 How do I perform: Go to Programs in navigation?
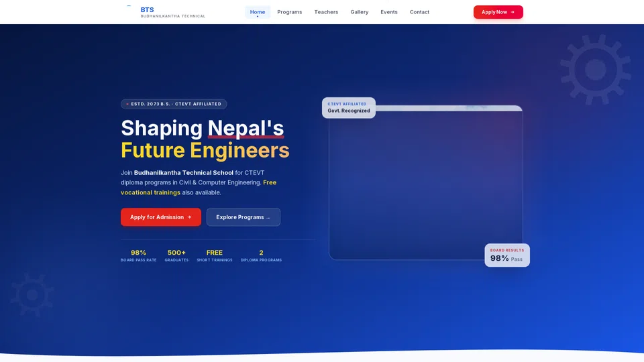pyautogui.click(x=290, y=12)
